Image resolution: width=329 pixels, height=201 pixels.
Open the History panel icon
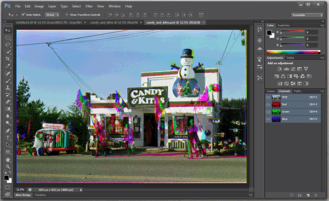click(259, 30)
